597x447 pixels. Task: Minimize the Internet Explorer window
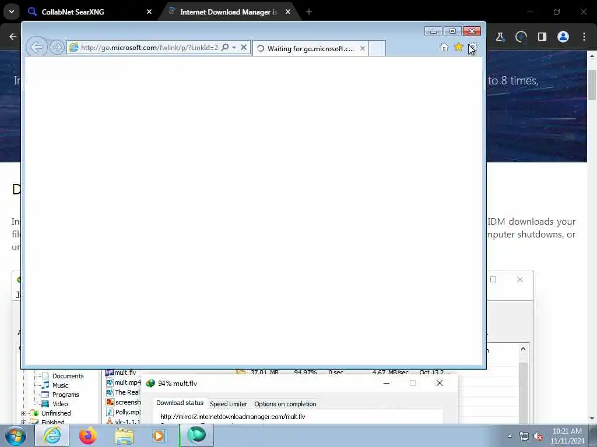433,31
